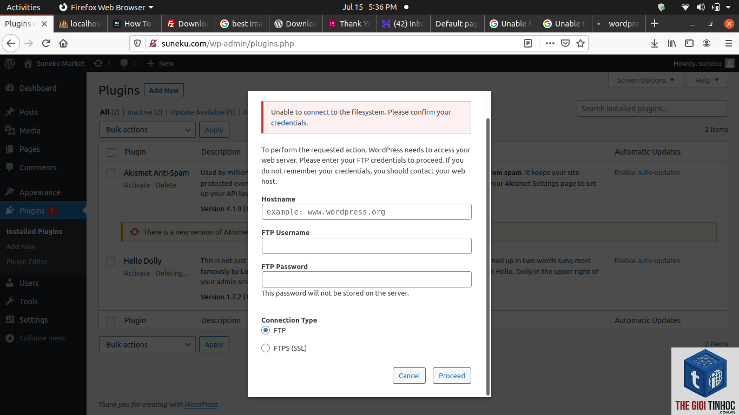This screenshot has height=415, width=739.
Task: Click Cancel in the FTP credentials dialog
Action: pos(409,376)
